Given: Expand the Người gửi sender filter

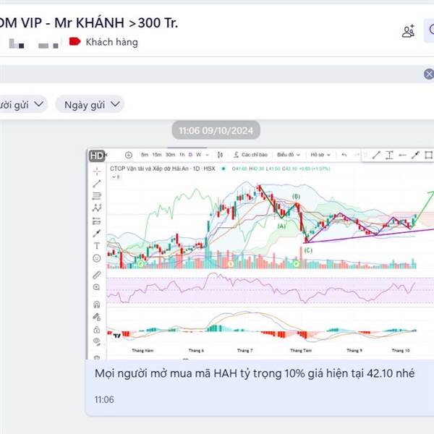Looking at the screenshot, I should coord(22,105).
